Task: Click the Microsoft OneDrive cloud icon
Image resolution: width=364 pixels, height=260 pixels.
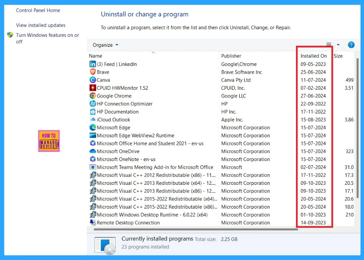Action: [93, 151]
